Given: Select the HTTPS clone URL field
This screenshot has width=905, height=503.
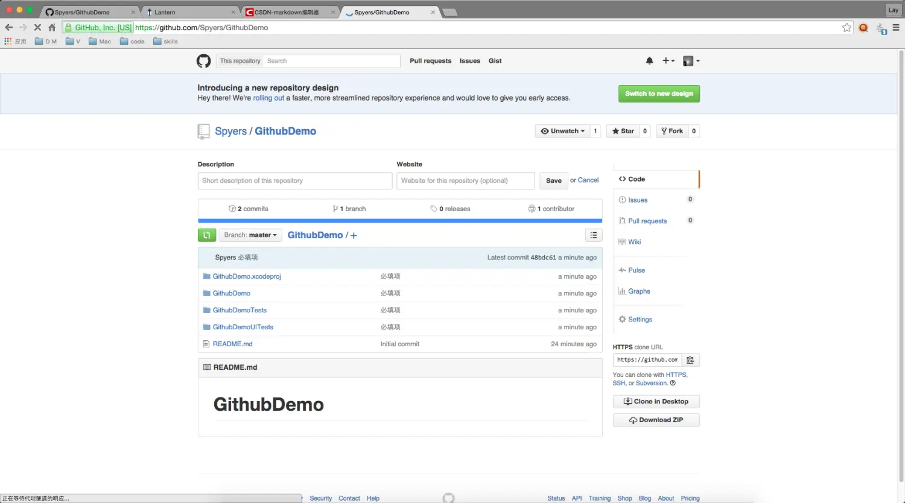Looking at the screenshot, I should [647, 360].
